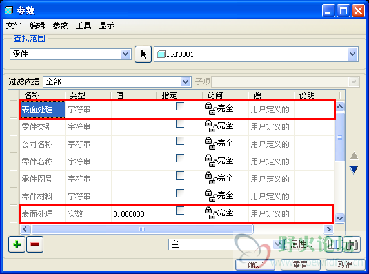This screenshot has height=274, width=369.
Task: Tick the 指定 checkbox for 零件类别
Action: [180, 124]
